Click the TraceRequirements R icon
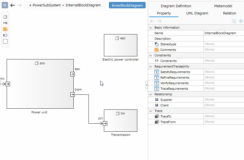The height and width of the screenshot is (160, 244). 157,89
